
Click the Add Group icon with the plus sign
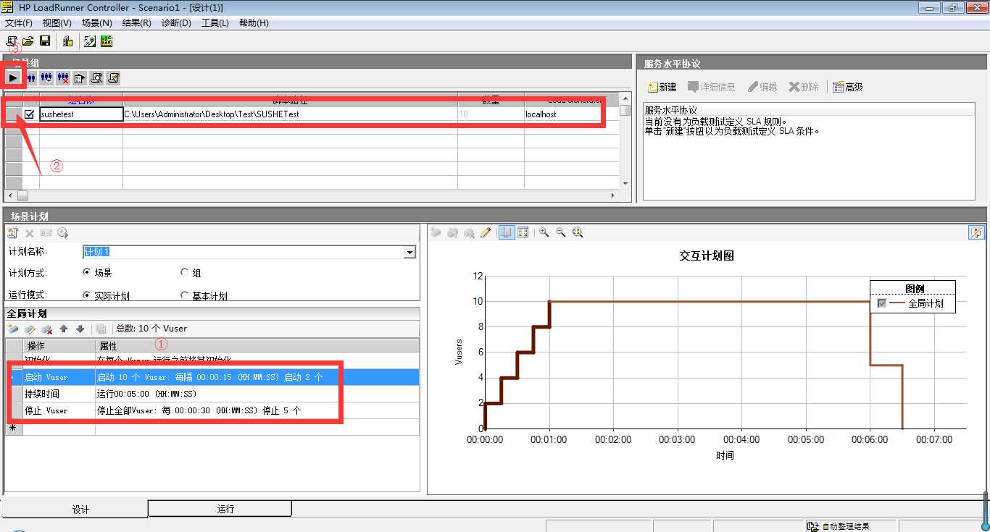tap(46, 77)
